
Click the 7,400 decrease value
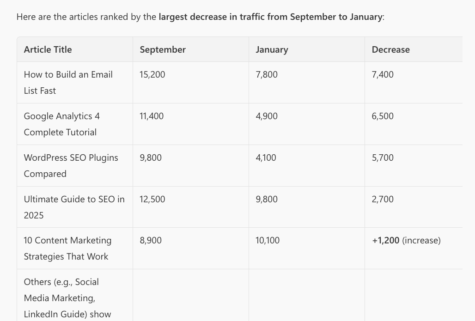point(383,75)
